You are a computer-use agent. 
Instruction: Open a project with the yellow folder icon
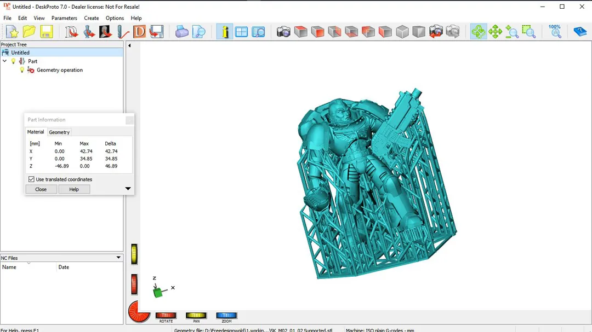pyautogui.click(x=29, y=32)
